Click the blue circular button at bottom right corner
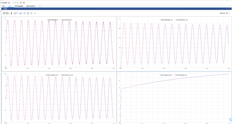The height and width of the screenshot is (124, 232). [x=230, y=119]
